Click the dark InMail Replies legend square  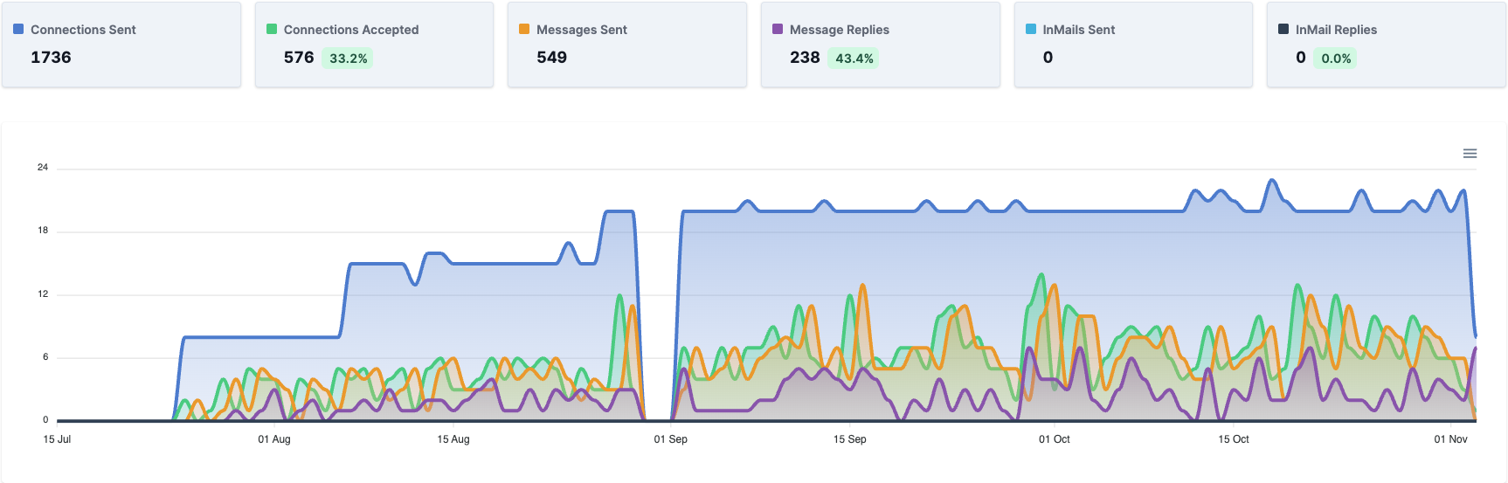1283,29
